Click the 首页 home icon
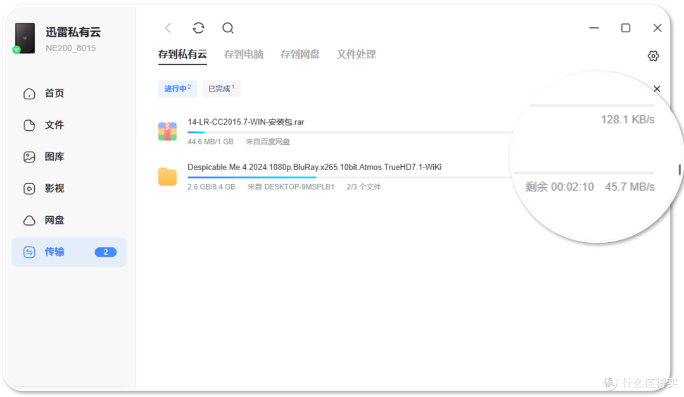Screen dimensions: 684x397 [x=29, y=94]
